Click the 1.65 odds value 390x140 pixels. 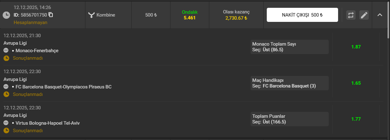coord(356,83)
